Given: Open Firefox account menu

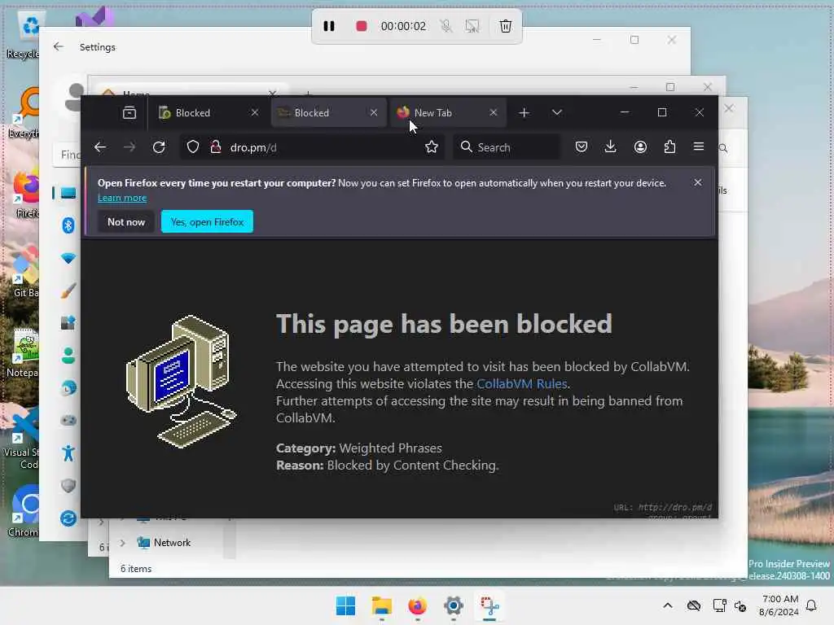Looking at the screenshot, I should pos(640,146).
